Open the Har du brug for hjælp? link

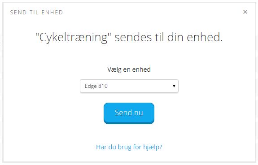pyautogui.click(x=129, y=147)
